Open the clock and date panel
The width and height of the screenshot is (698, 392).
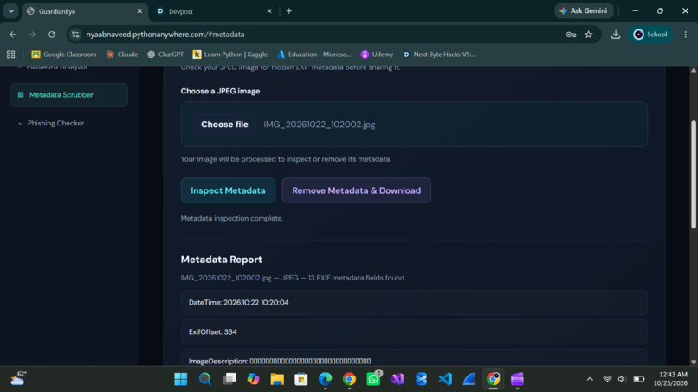[670, 379]
